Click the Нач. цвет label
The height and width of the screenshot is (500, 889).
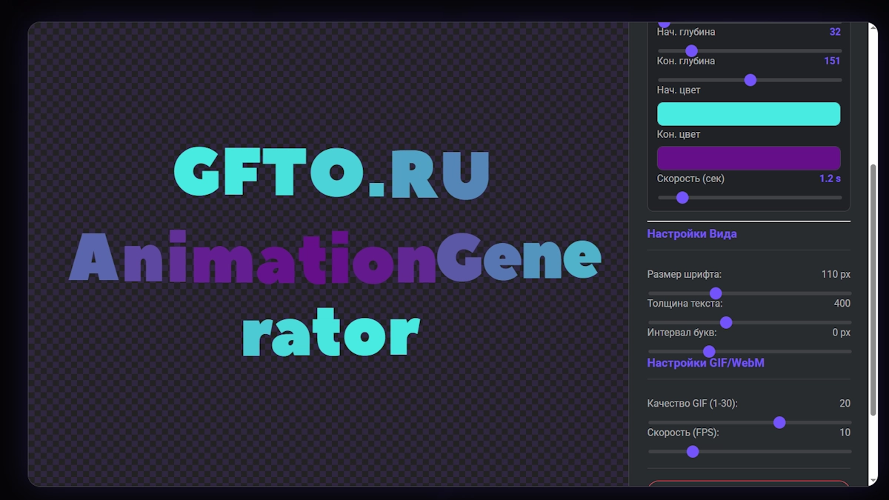(x=679, y=90)
